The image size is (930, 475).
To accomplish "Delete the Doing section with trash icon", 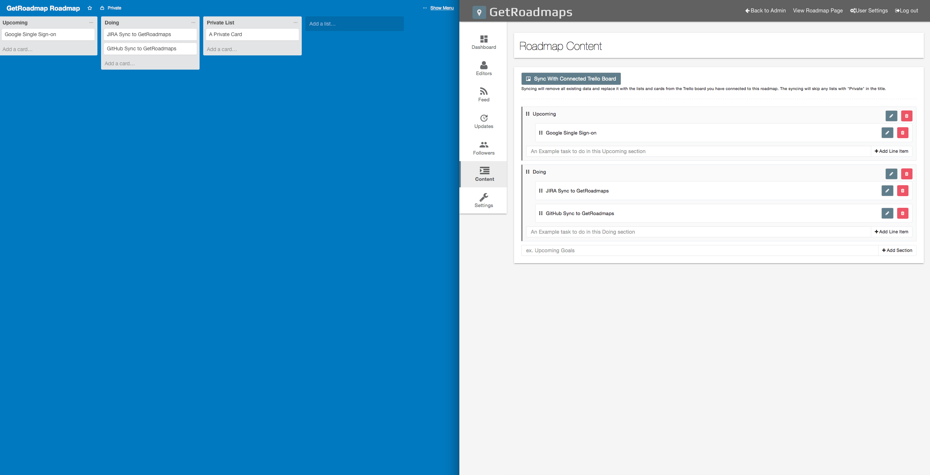I will pyautogui.click(x=906, y=174).
